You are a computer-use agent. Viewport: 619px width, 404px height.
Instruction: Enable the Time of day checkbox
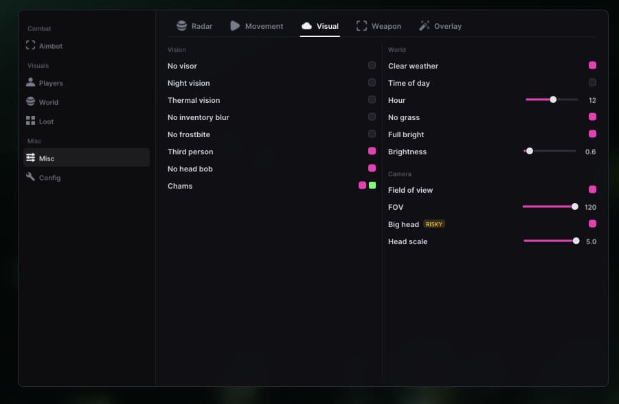coord(593,82)
